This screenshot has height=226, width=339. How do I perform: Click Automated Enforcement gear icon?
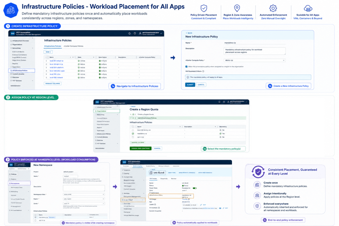[273, 8]
